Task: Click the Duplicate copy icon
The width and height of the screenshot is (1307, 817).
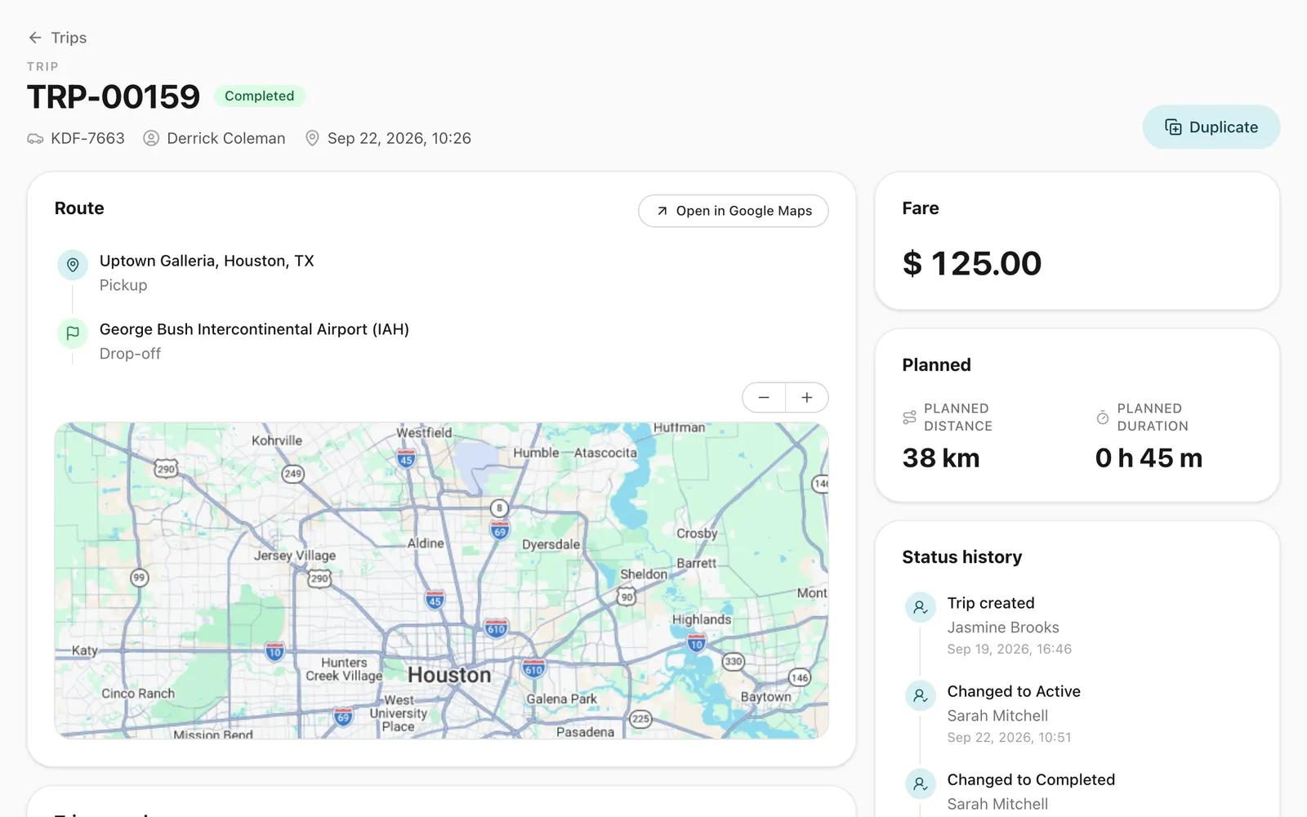Action: coord(1173,127)
